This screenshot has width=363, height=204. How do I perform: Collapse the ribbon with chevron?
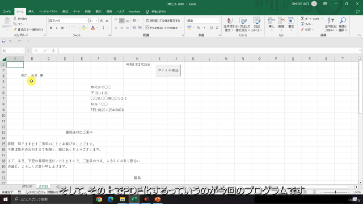click(359, 35)
